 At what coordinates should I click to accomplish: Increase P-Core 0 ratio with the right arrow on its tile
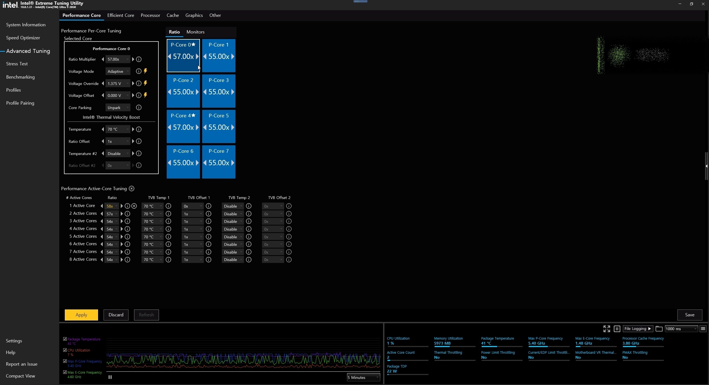click(197, 56)
